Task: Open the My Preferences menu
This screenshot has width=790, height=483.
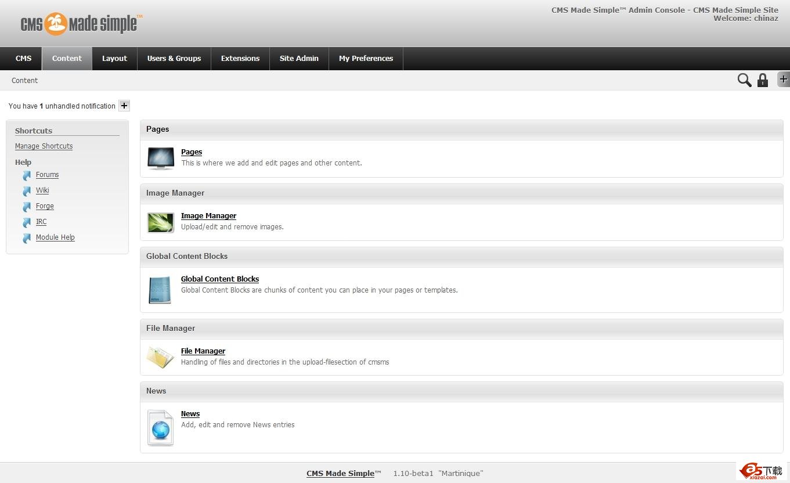Action: [366, 59]
